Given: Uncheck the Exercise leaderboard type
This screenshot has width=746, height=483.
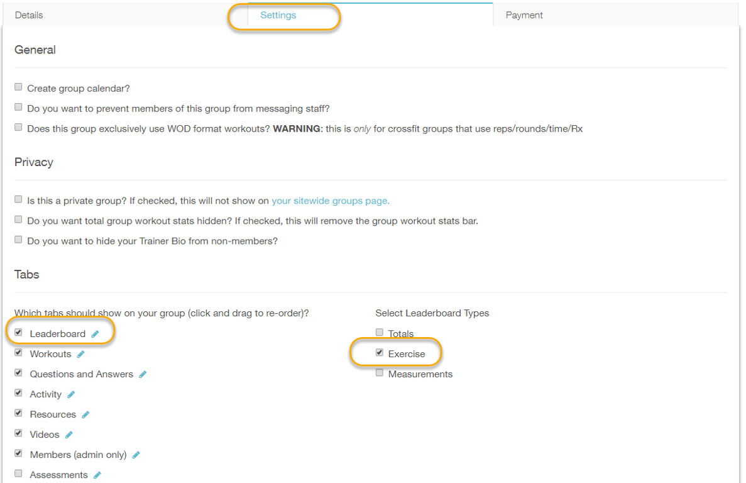Looking at the screenshot, I should [379, 353].
